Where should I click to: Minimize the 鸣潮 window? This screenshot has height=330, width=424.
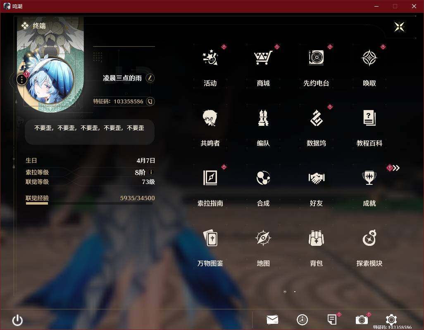click(x=376, y=6)
